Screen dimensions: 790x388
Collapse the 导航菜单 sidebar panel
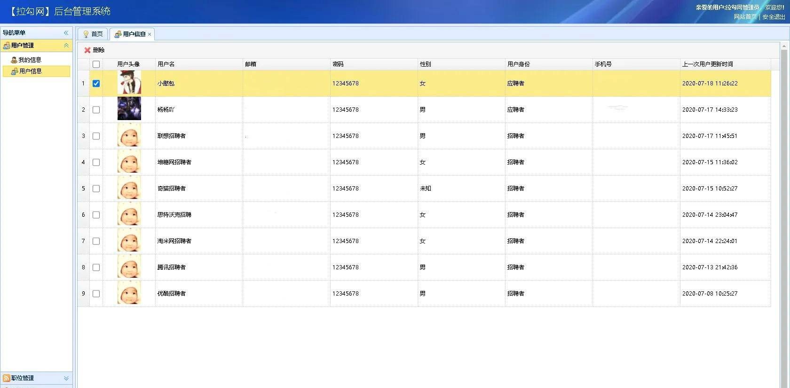(66, 33)
